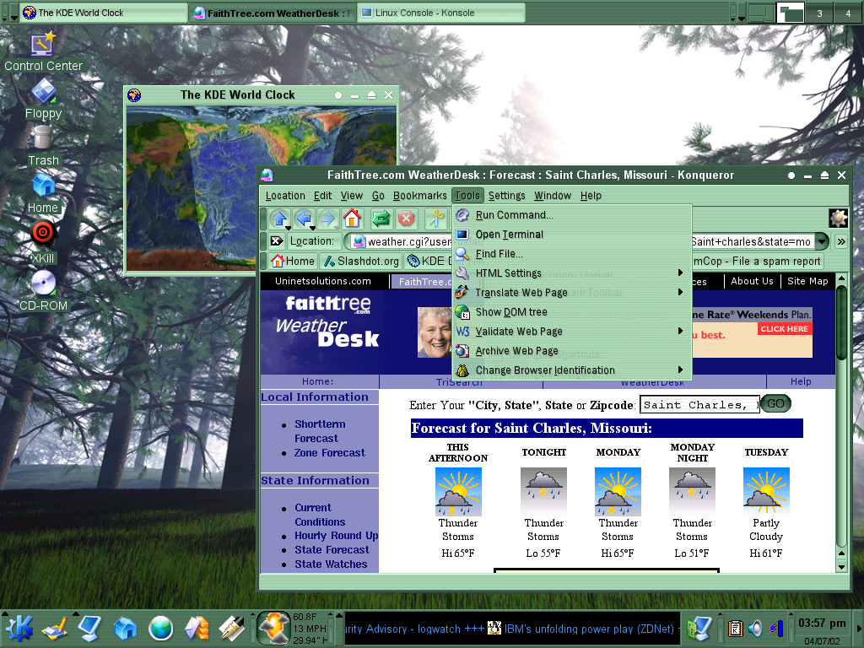
Task: Click the Linux Console - Konsole taskbar entry
Action: pyautogui.click(x=440, y=13)
